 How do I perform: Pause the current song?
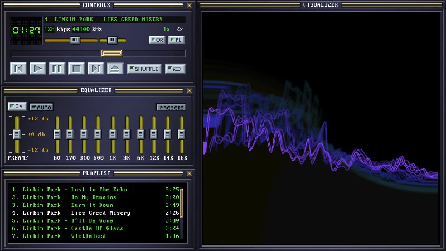coord(57,69)
